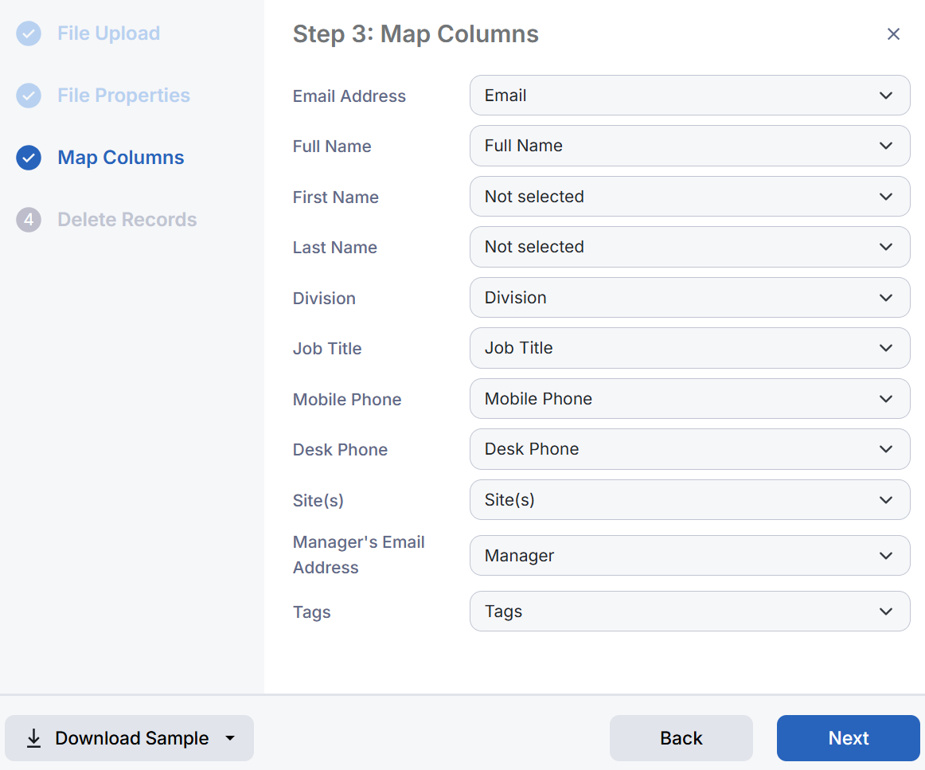
Task: Open the Last Name mapping dropdown
Action: click(x=689, y=247)
